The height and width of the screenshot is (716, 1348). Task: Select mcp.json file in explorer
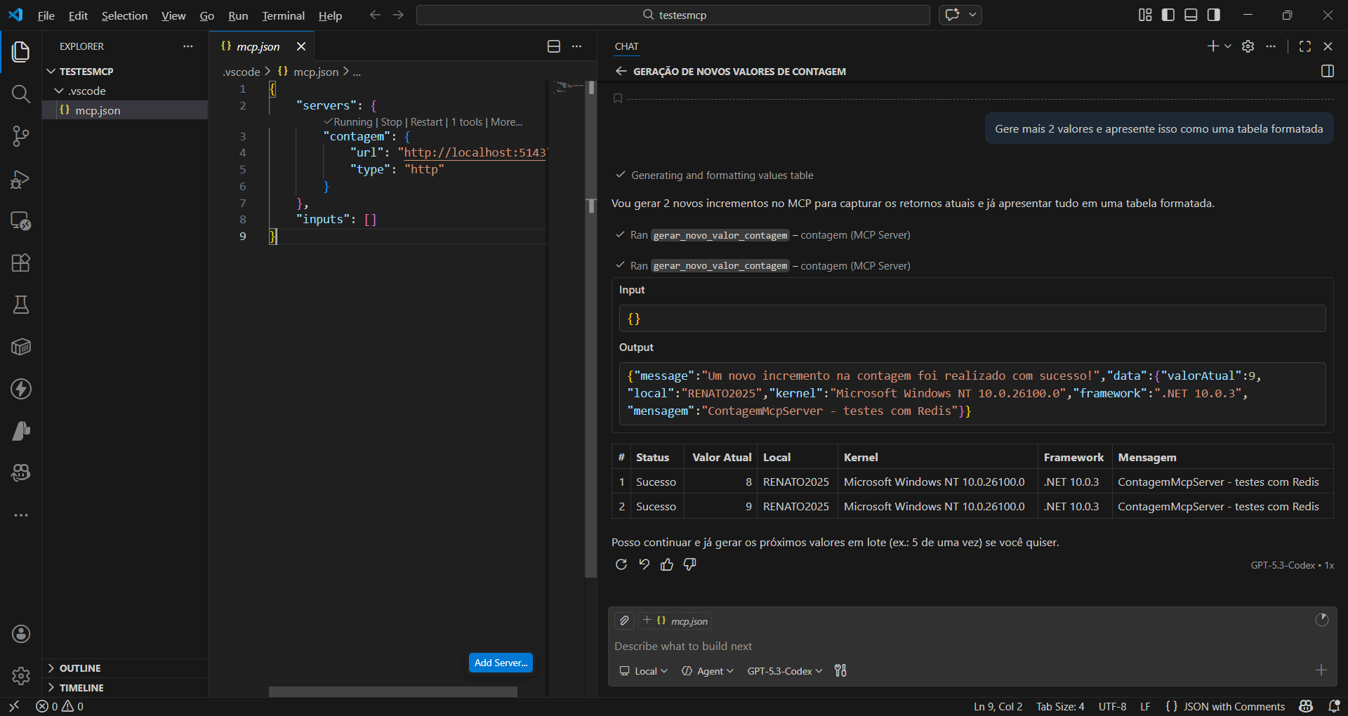tap(125, 110)
